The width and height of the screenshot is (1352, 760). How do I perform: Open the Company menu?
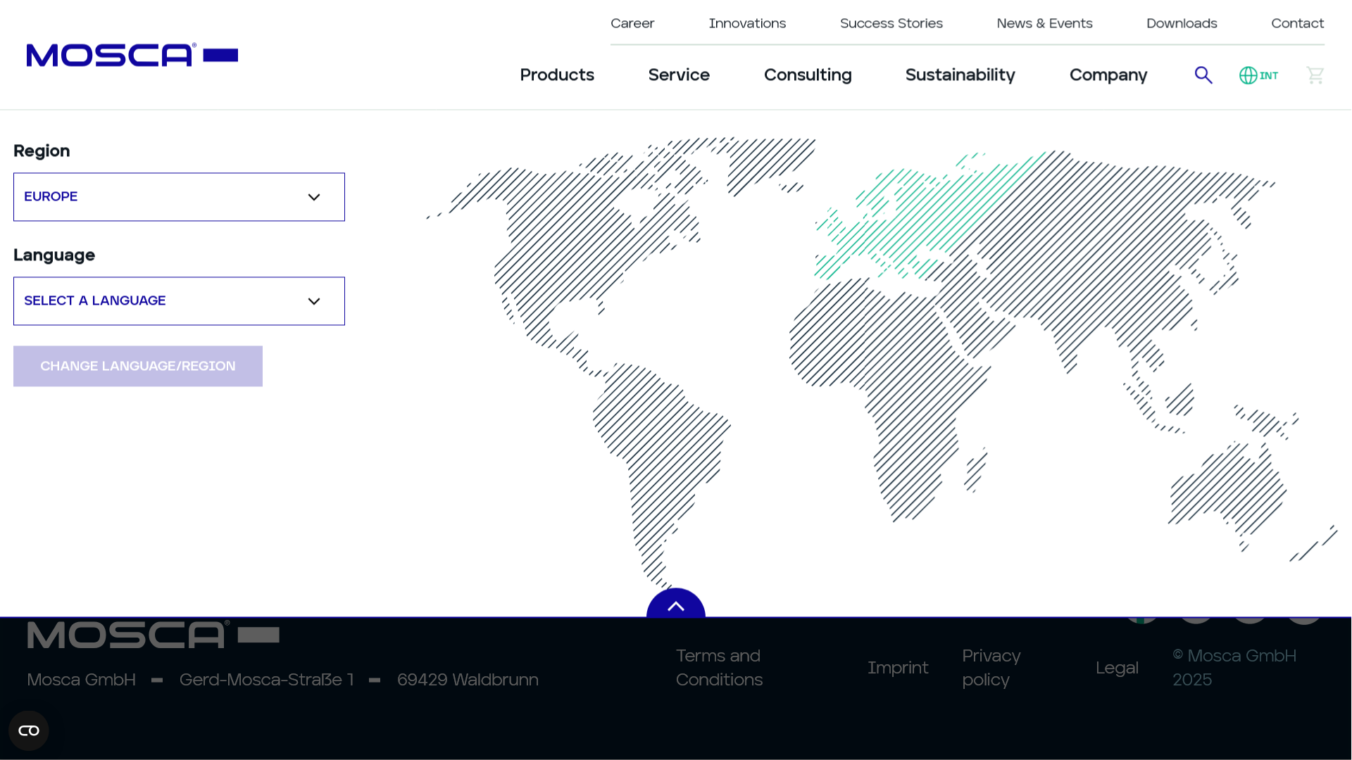click(x=1108, y=75)
